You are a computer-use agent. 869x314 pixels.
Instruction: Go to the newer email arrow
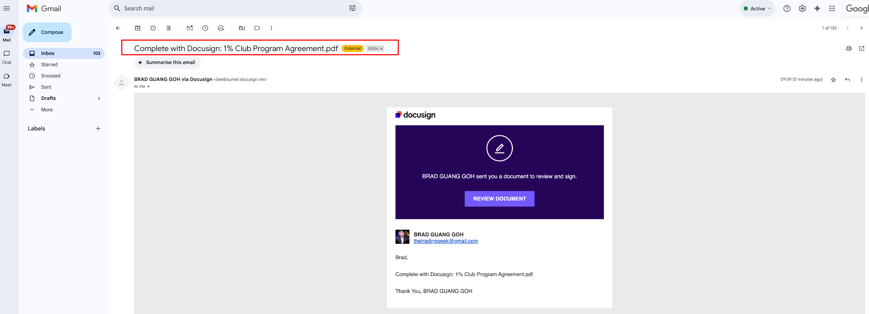coord(848,28)
